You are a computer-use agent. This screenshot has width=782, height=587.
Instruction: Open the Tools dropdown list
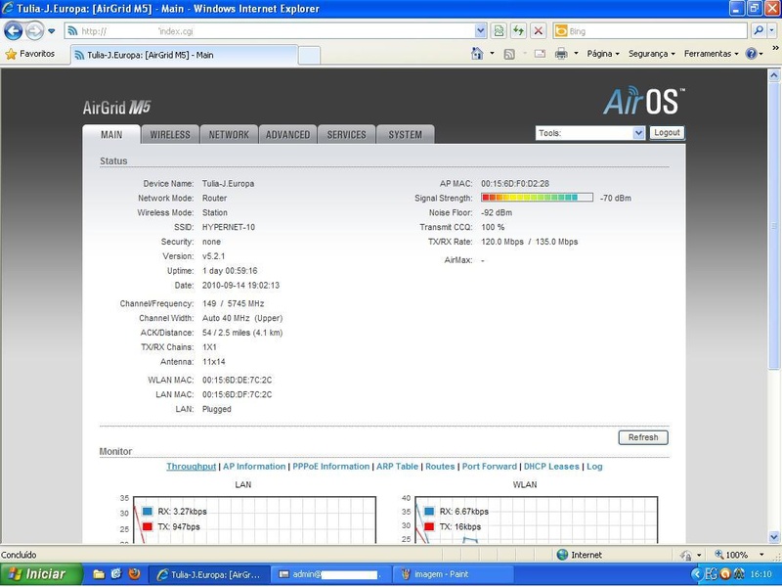coord(590,133)
